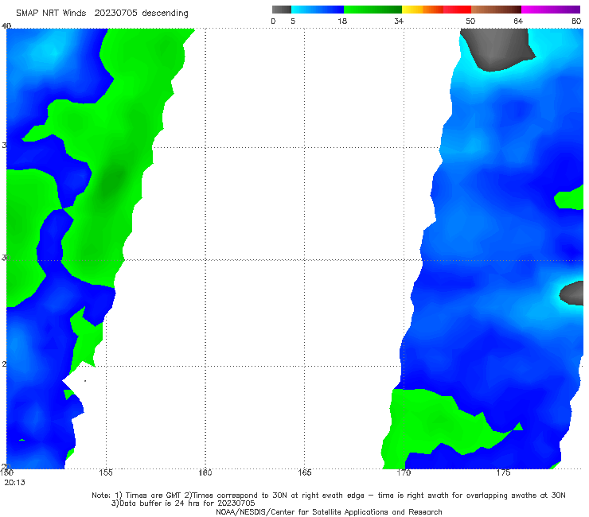Click the small gray low-wind patch on the right edge
The image size is (589, 517).
point(572,293)
